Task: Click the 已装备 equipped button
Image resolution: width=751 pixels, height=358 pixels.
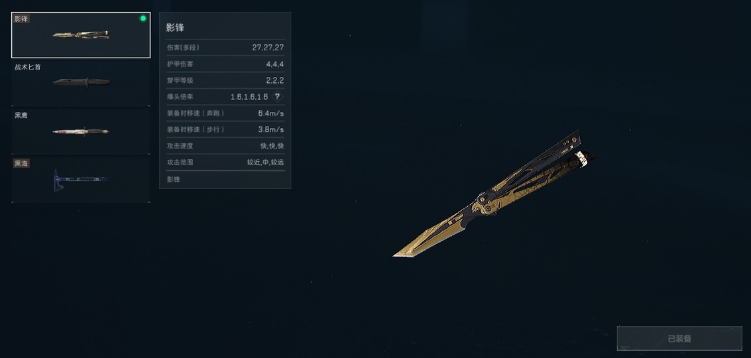Action: [679, 339]
